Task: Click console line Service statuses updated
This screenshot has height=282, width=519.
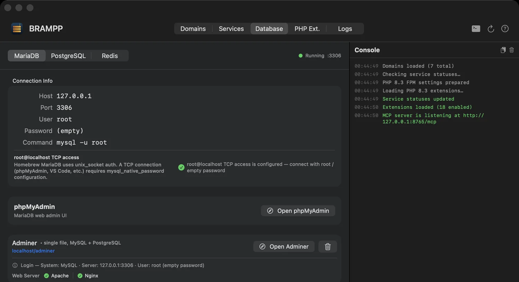Action: click(x=418, y=99)
